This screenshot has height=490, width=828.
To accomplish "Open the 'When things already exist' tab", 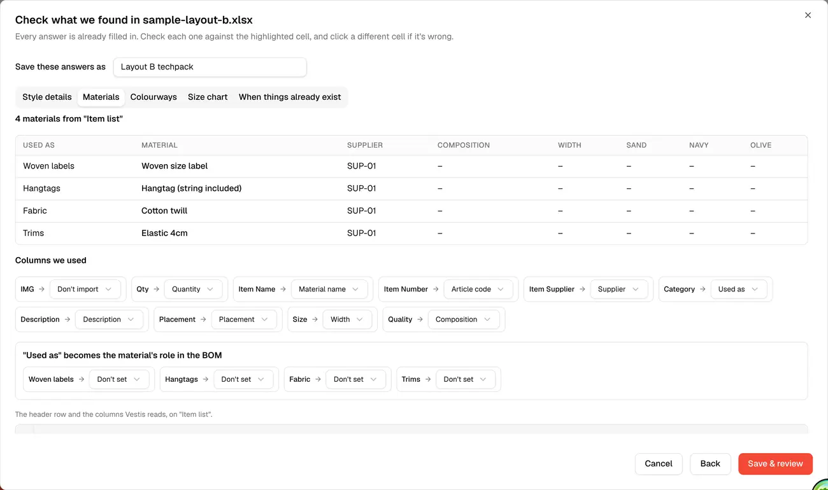I will [x=290, y=97].
